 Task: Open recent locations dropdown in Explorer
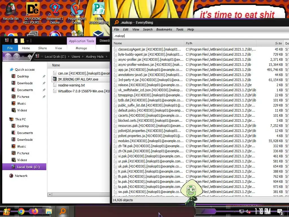point(23,57)
